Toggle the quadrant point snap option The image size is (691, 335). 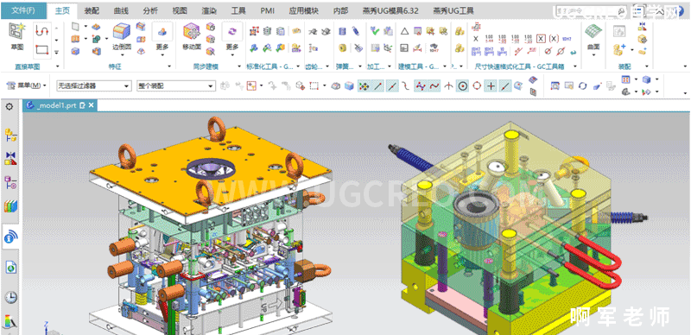[477, 86]
